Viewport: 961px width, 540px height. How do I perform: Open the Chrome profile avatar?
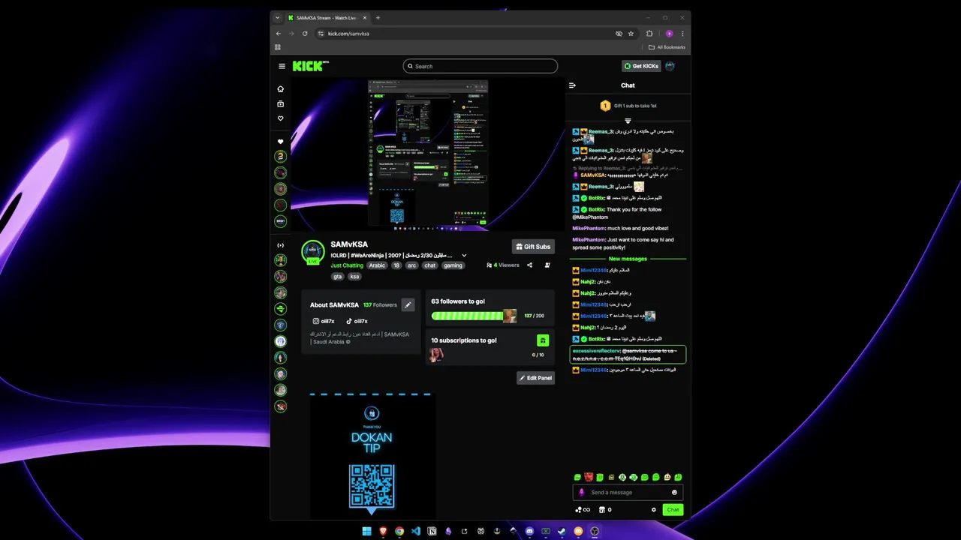point(669,34)
